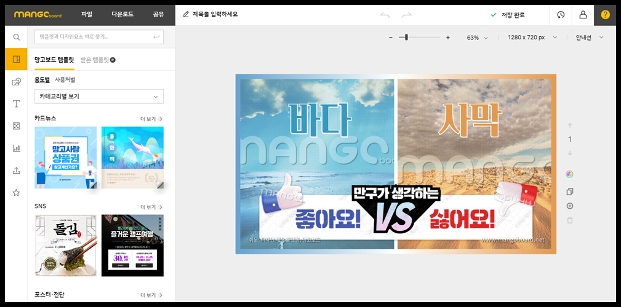The image size is (621, 307).
Task: Select the 사막 text on canvas
Action: tap(471, 119)
